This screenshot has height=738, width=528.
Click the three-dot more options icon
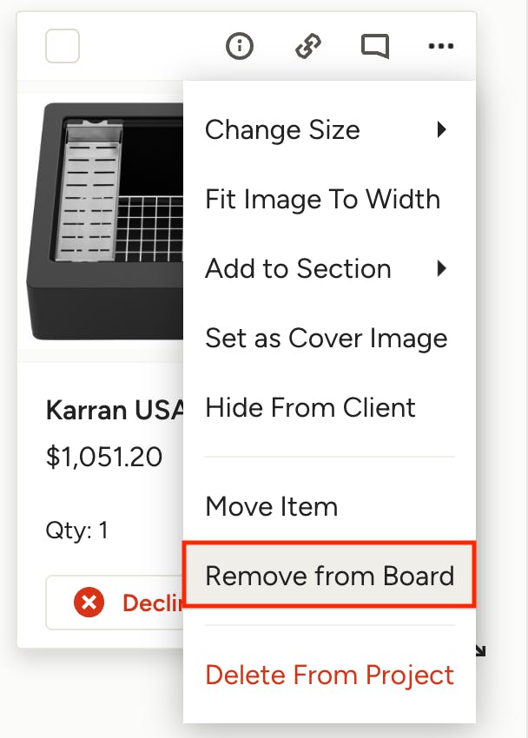[x=441, y=46]
